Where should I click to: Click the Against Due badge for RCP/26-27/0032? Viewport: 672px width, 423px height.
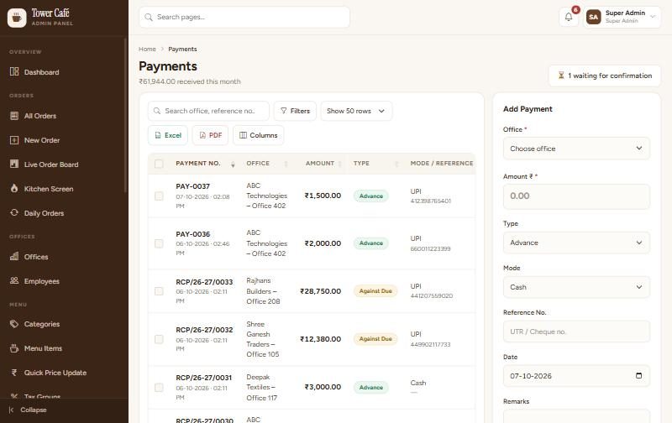tap(375, 339)
